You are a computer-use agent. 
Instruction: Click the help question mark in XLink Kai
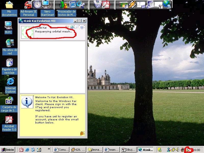pyautogui.click(x=82, y=27)
